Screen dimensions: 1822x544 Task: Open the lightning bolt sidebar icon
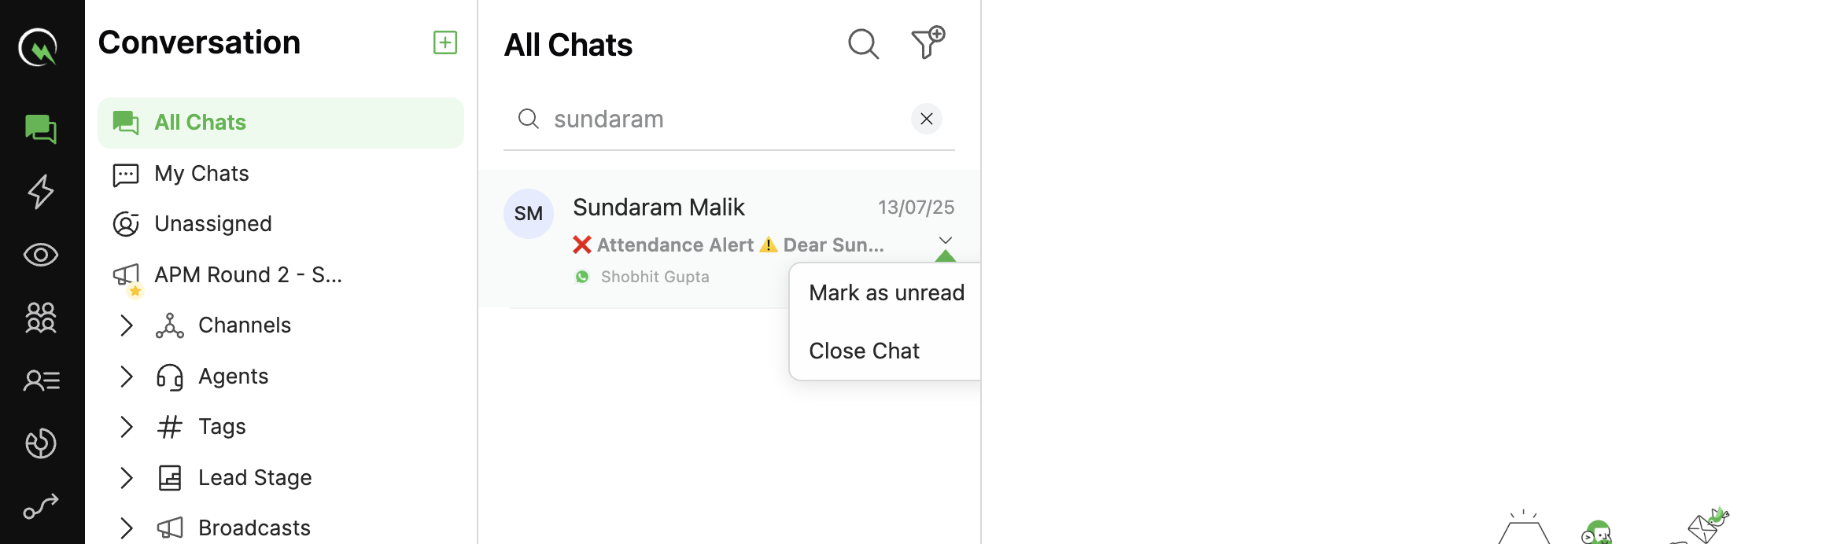(41, 192)
